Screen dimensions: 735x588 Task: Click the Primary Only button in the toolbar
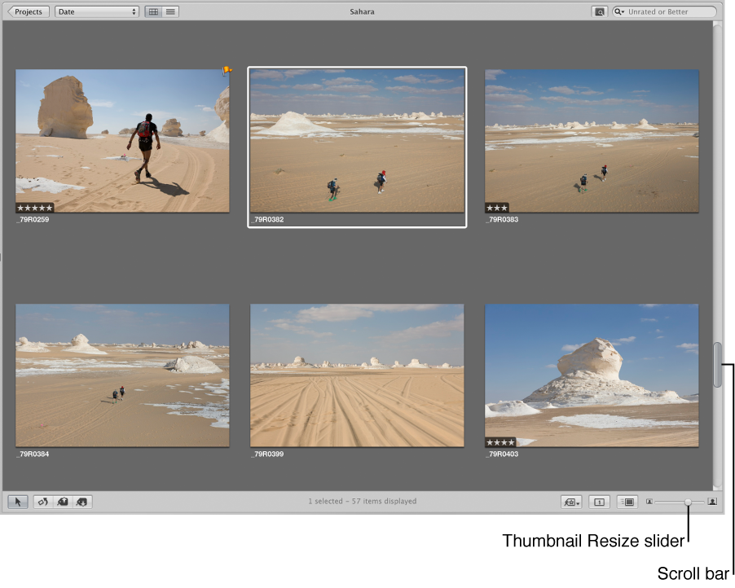[x=599, y=502]
